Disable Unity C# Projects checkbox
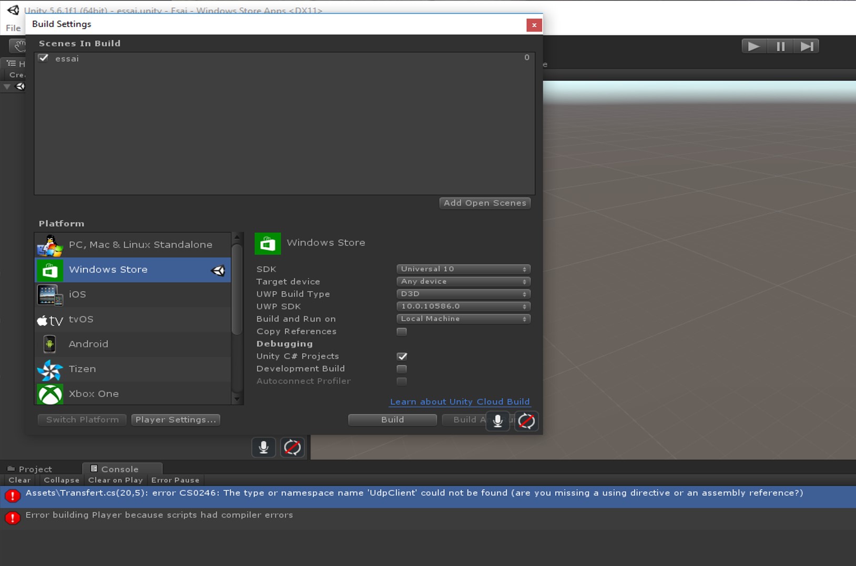Screen dimensions: 856x566 402,356
